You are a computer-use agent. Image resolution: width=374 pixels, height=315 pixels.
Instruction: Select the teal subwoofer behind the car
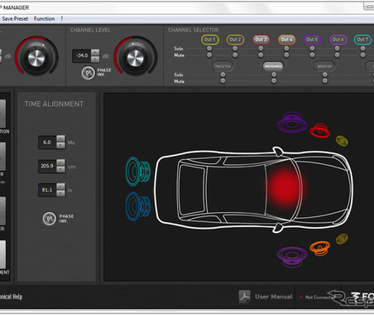coord(138,172)
